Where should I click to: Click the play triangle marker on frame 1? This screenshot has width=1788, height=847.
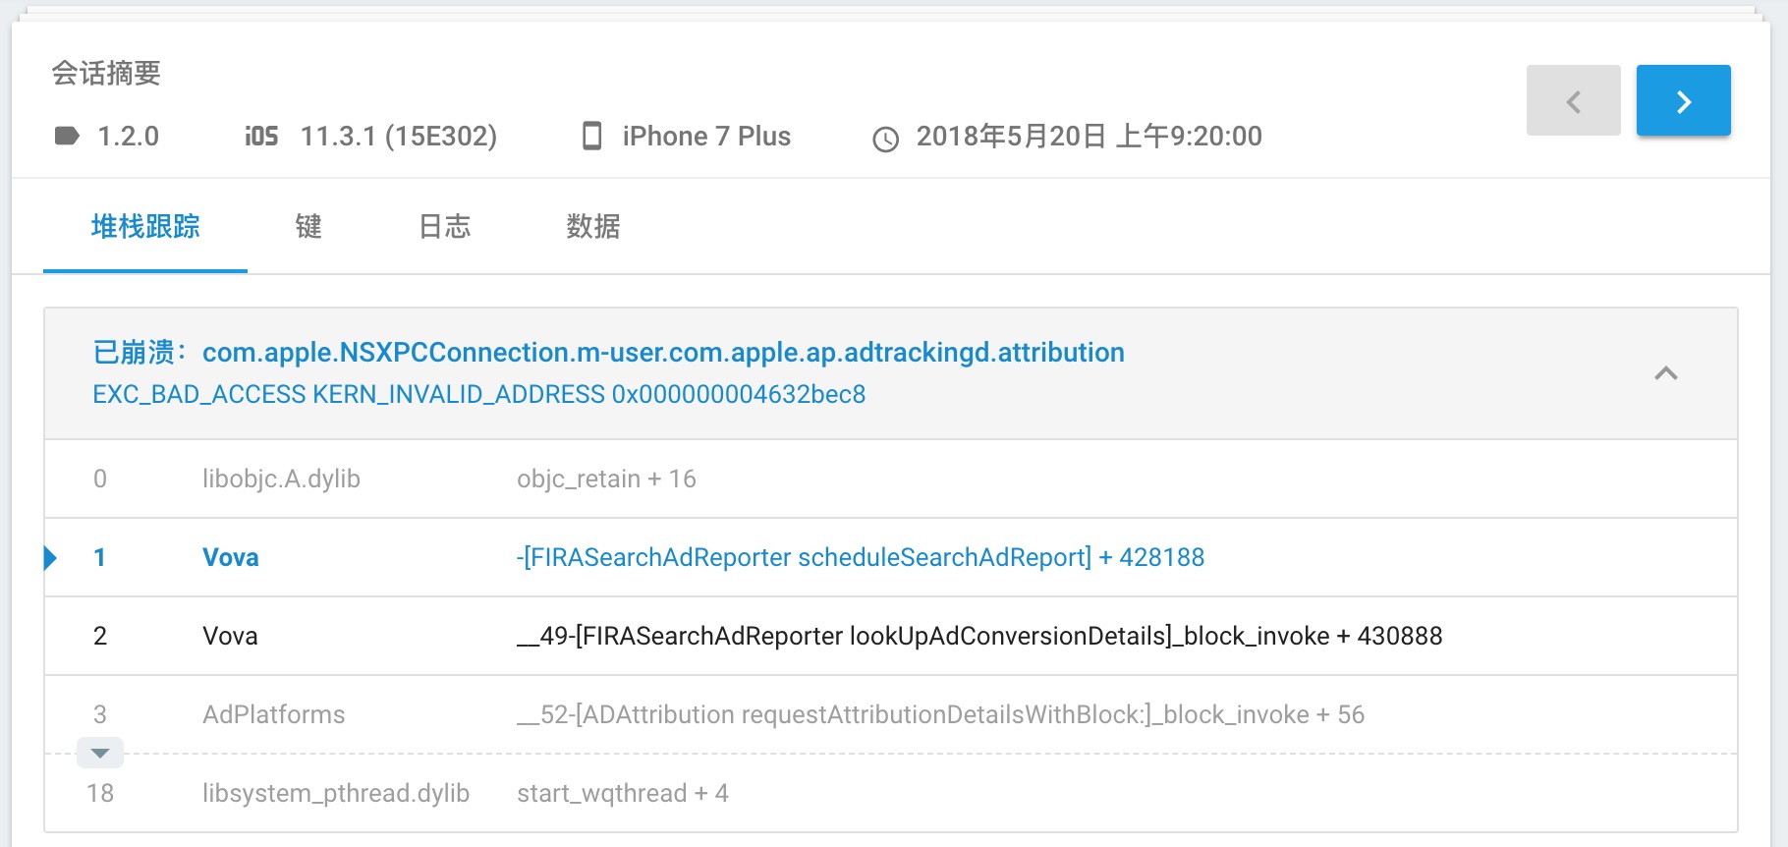pos(50,557)
